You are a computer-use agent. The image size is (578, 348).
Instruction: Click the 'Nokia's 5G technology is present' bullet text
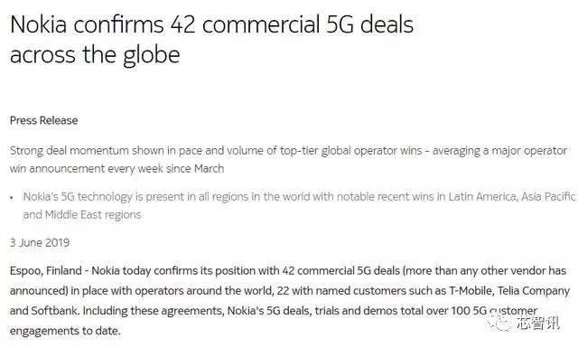[x=299, y=197]
